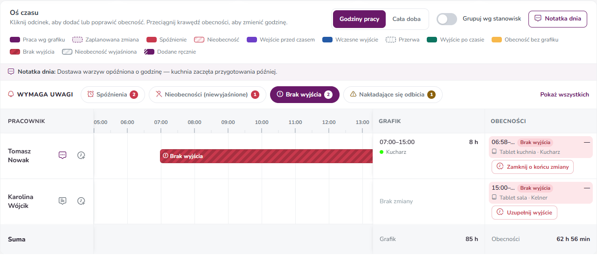597x255 pixels.
Task: Filter by Nakładające się odbicia chip
Action: point(393,95)
